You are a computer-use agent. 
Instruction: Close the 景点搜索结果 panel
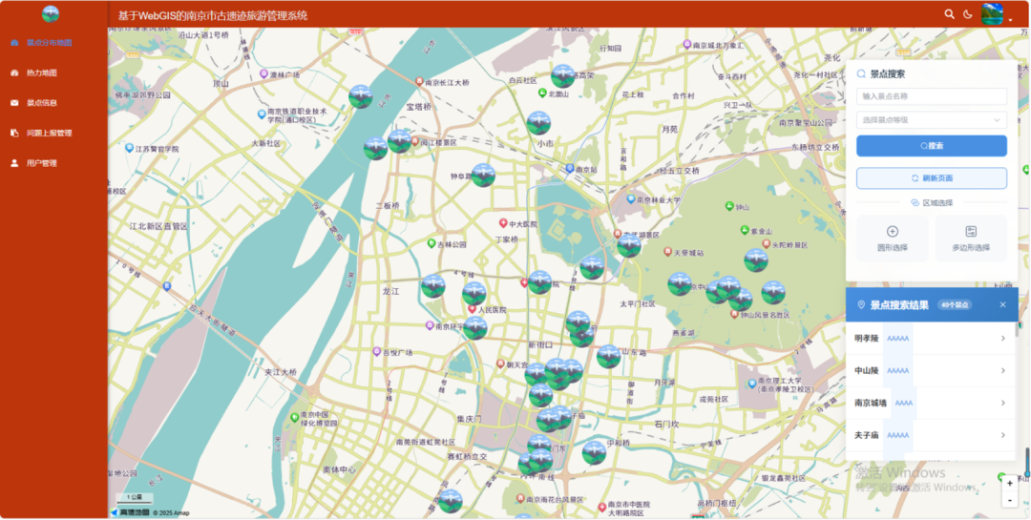pos(1002,305)
